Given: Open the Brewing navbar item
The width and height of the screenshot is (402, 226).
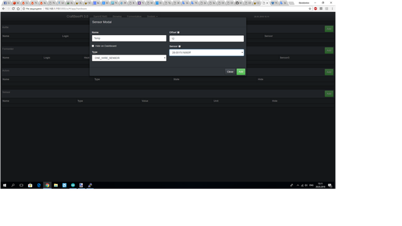Looking at the screenshot, I should click(117, 16).
